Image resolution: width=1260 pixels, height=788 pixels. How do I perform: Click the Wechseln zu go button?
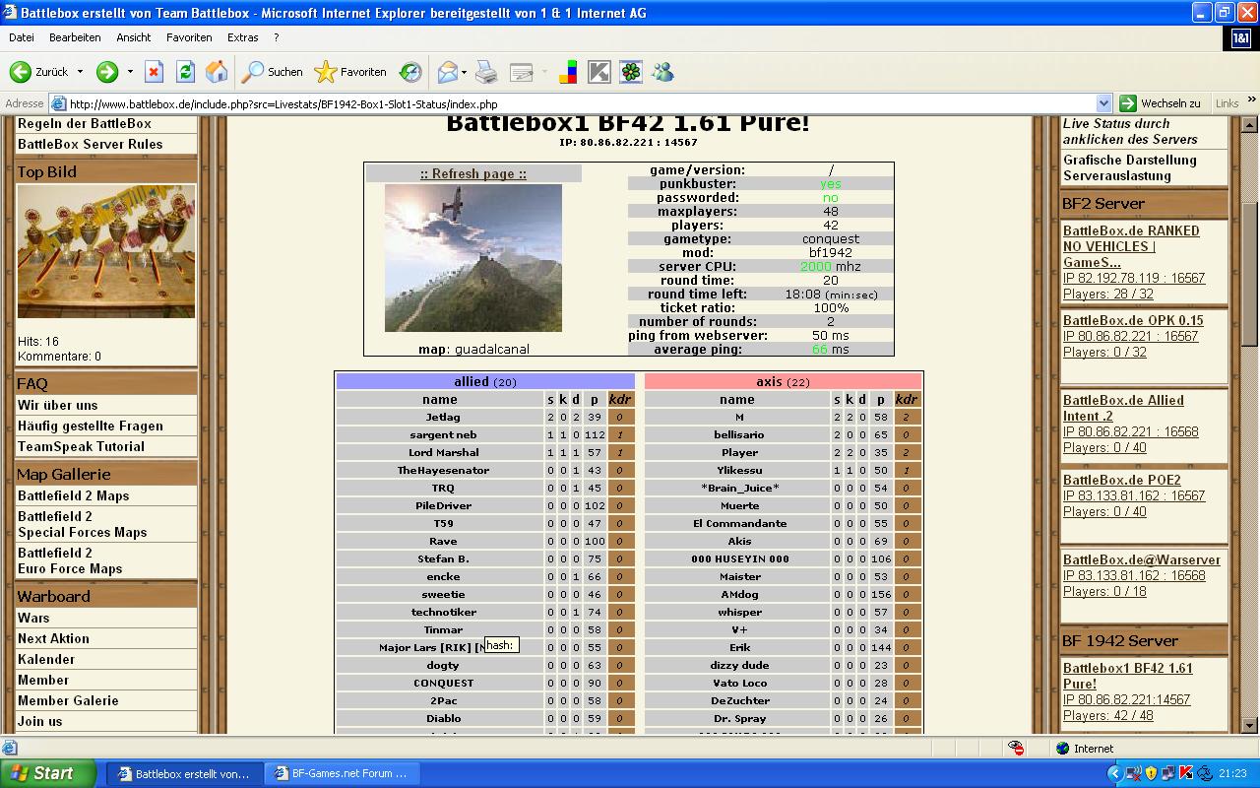click(x=1160, y=103)
